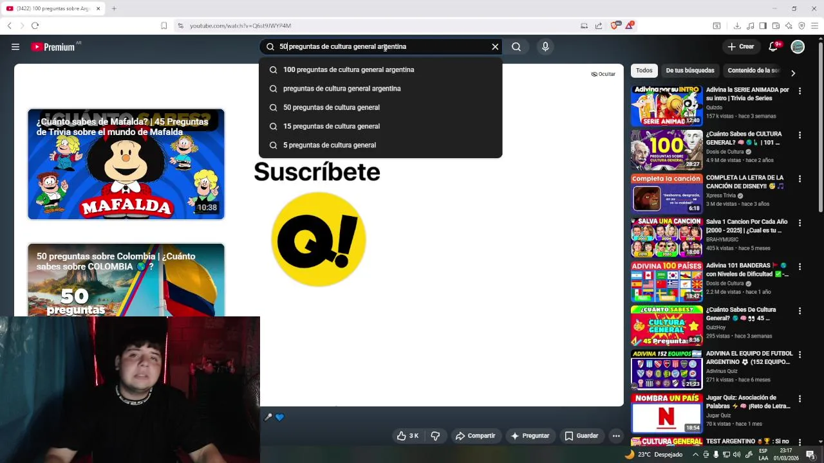
Task: Open 'Adivina 101 BANDERAS' video title
Action: click(x=747, y=269)
